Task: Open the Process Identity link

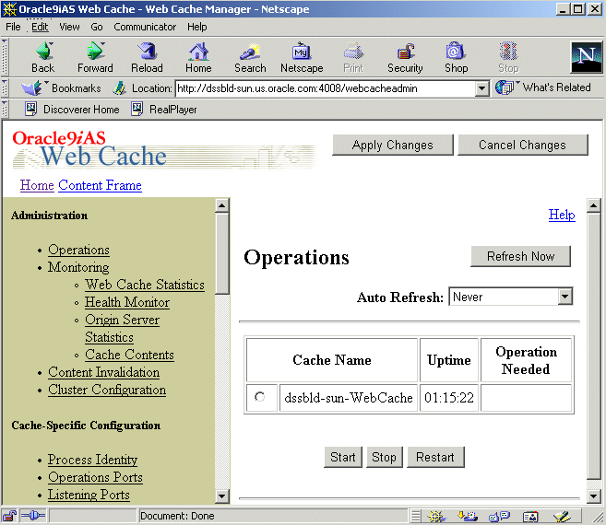Action: [93, 460]
